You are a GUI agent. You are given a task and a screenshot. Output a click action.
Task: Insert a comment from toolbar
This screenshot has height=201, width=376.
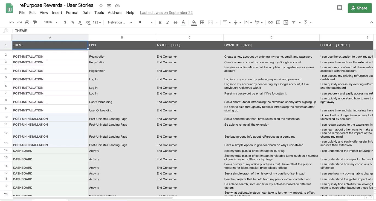[x=278, y=22]
